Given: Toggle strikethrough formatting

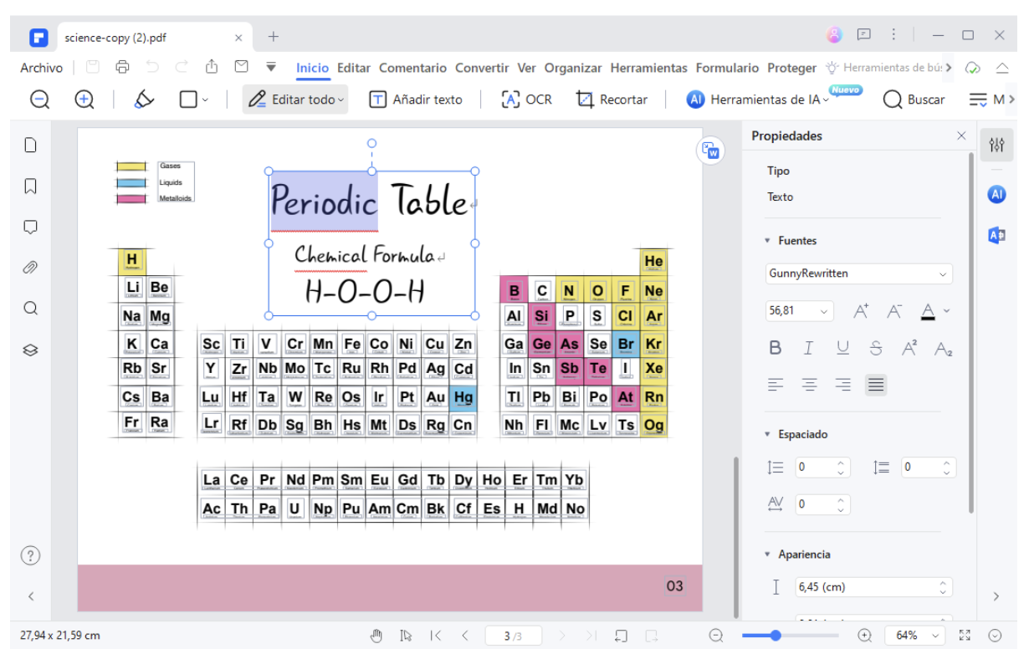Looking at the screenshot, I should point(876,348).
